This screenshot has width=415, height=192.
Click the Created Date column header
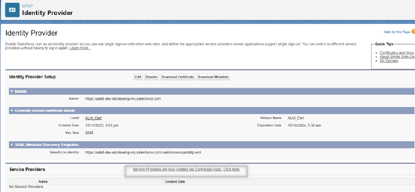[175, 182]
